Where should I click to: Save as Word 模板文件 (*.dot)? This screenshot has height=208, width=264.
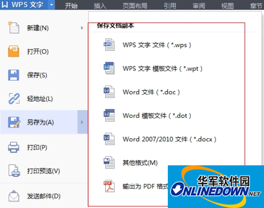[157, 116]
